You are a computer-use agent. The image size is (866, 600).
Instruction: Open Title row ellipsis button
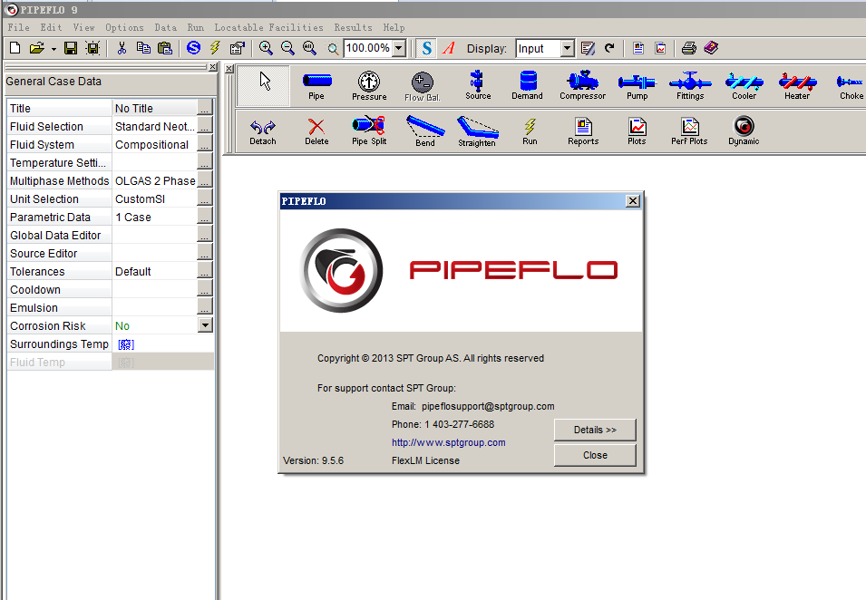[204, 108]
